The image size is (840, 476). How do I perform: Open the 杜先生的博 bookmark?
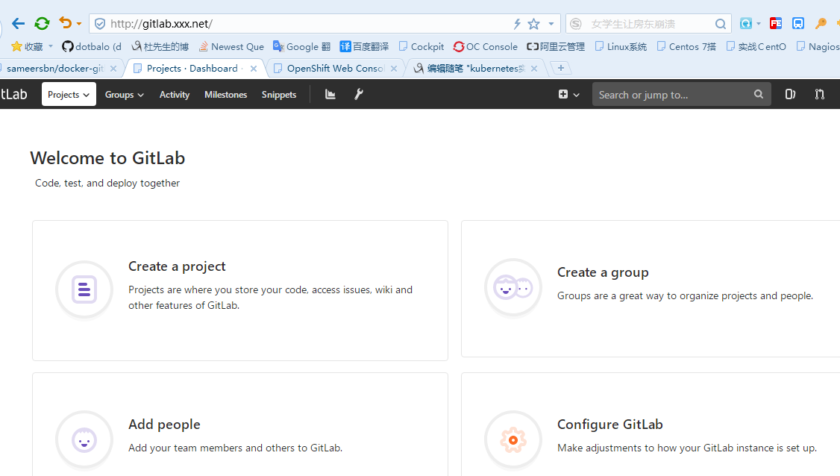160,47
